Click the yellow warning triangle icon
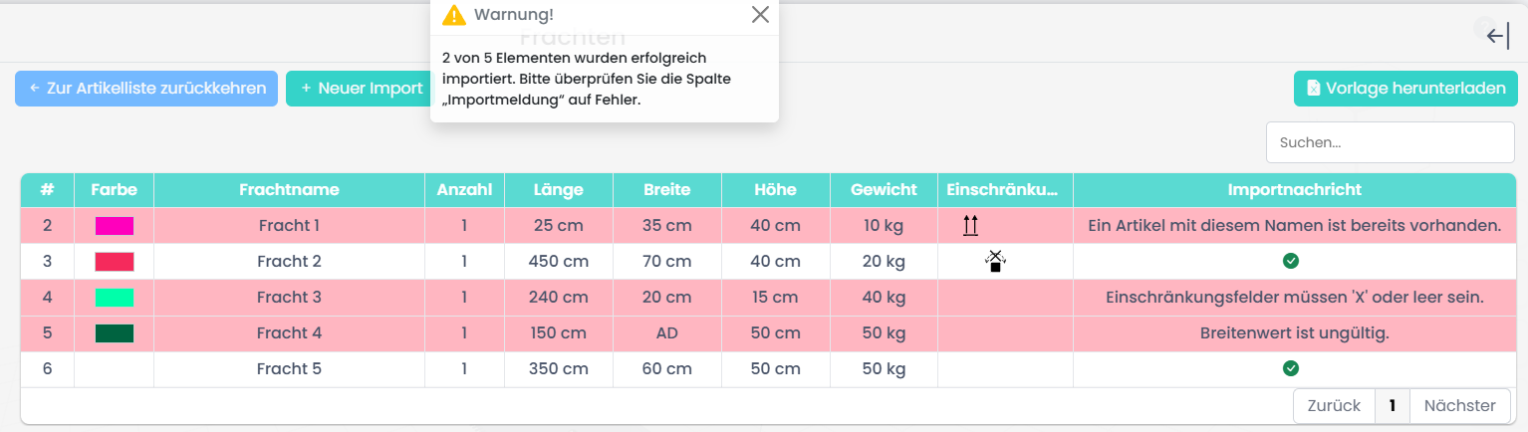This screenshot has width=1528, height=432. [454, 14]
